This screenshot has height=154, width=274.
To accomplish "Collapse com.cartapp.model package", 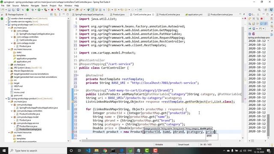I will pyautogui.click(x=12, y=43).
